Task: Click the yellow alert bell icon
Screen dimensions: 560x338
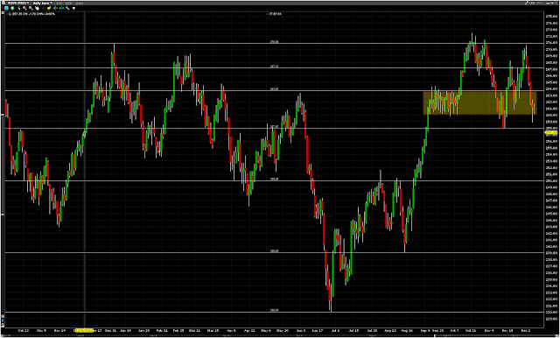Action: pos(49,8)
